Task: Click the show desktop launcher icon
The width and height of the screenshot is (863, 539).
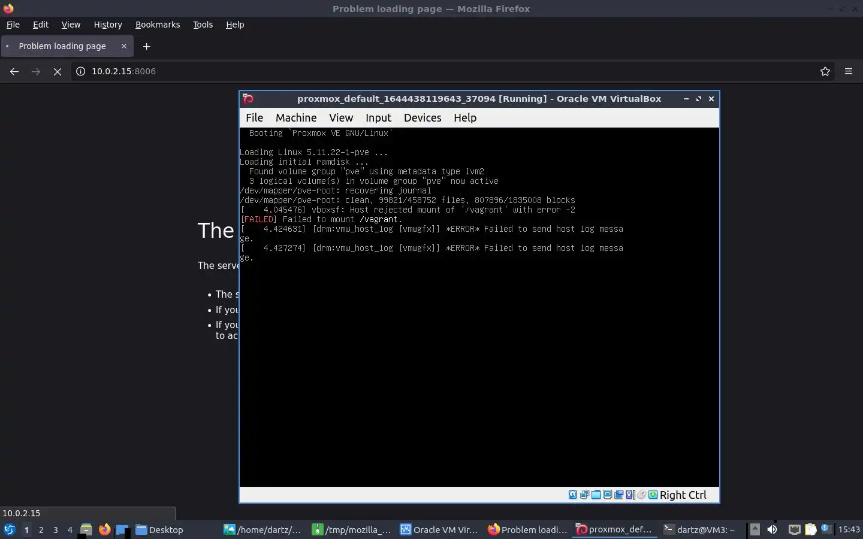Action: point(122,529)
